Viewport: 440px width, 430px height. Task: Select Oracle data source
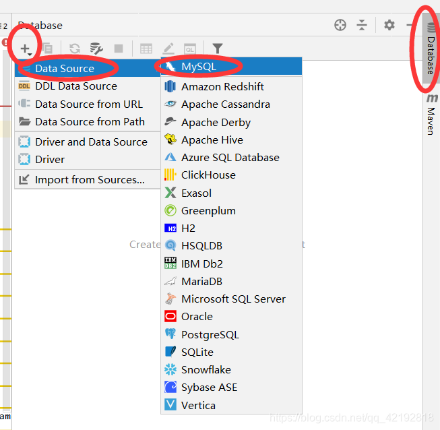point(232,316)
